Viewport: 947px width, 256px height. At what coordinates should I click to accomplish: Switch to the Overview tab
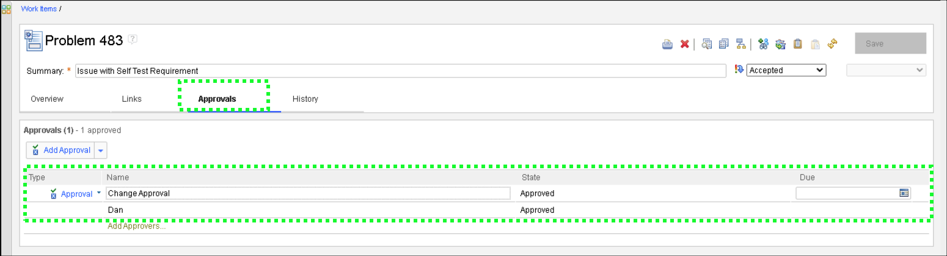[47, 99]
